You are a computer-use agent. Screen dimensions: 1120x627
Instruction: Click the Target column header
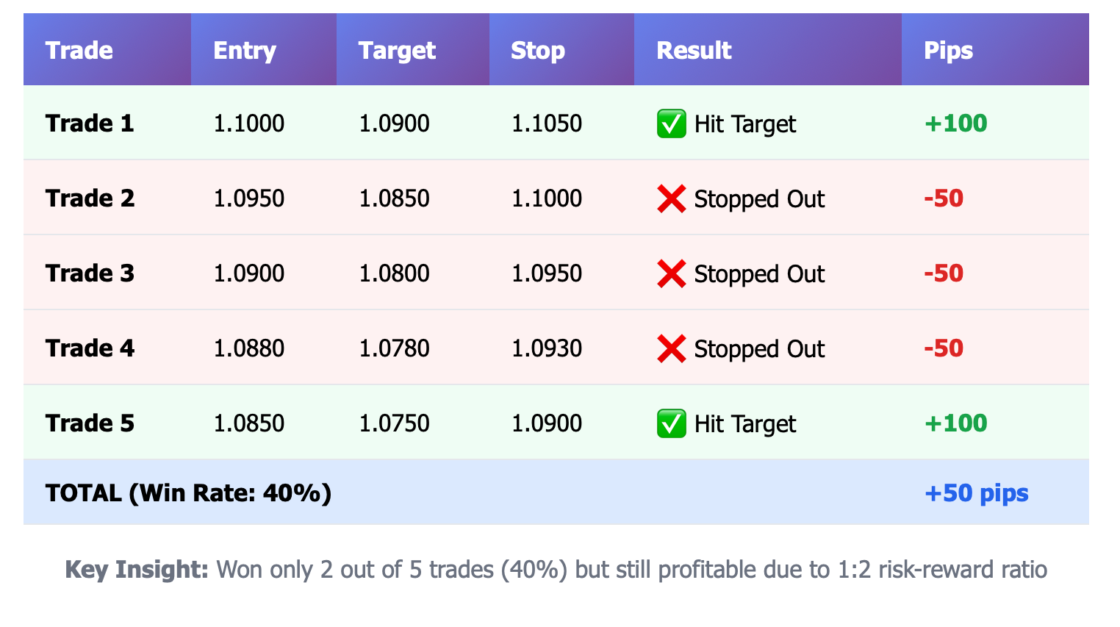(397, 50)
